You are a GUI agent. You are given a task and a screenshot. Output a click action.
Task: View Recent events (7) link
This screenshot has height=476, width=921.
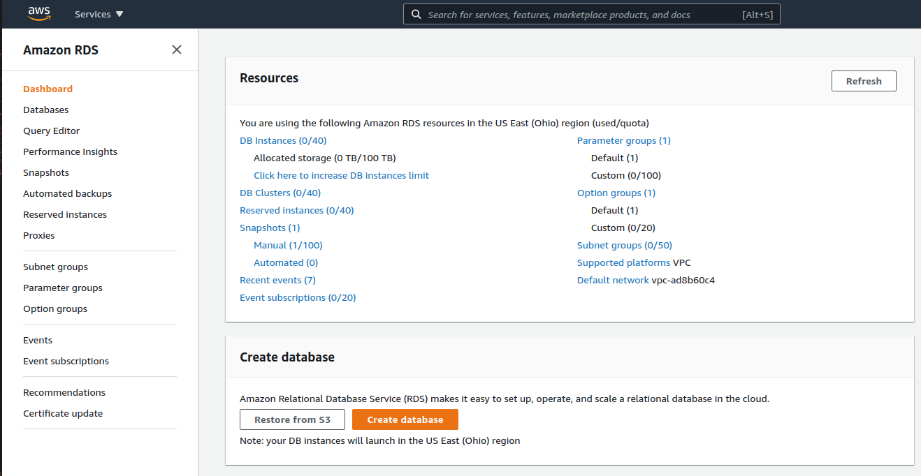(x=277, y=280)
